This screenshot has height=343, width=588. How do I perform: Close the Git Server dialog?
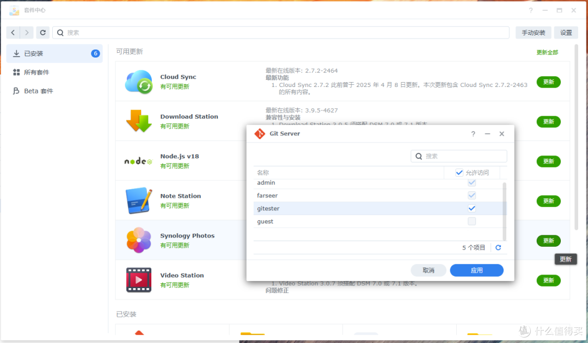point(502,134)
